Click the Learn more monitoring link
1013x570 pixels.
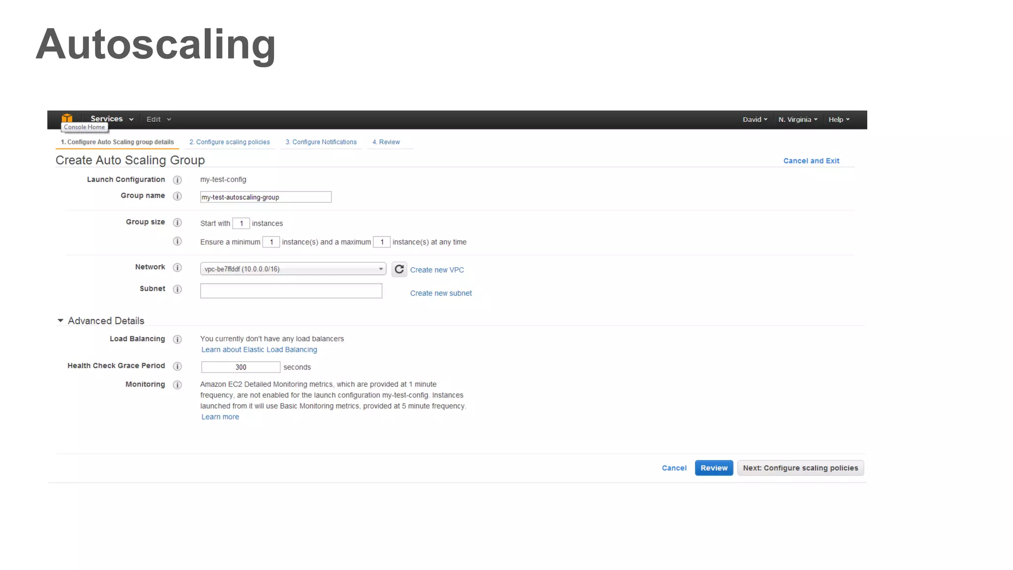coord(220,417)
